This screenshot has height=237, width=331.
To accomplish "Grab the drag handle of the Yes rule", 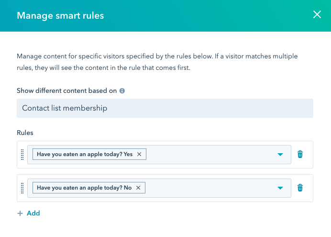I will [22, 155].
